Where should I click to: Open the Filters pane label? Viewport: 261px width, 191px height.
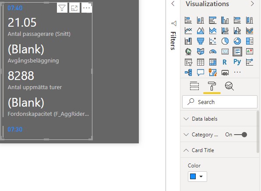(x=173, y=41)
